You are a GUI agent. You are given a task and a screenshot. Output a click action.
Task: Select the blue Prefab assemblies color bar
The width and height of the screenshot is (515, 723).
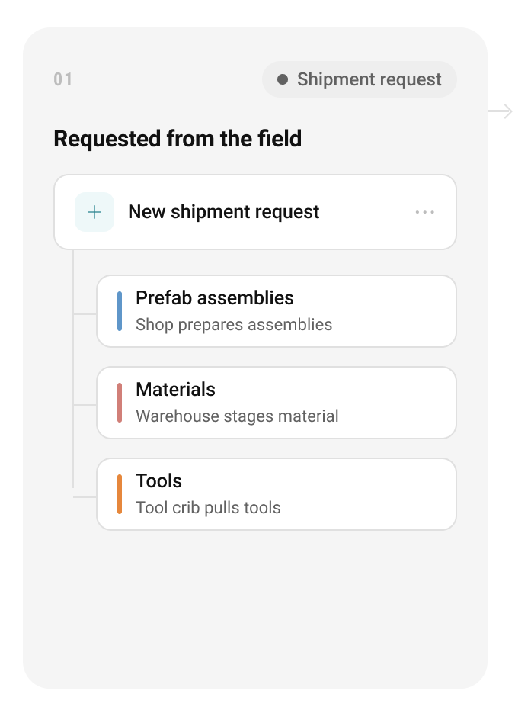coord(120,311)
